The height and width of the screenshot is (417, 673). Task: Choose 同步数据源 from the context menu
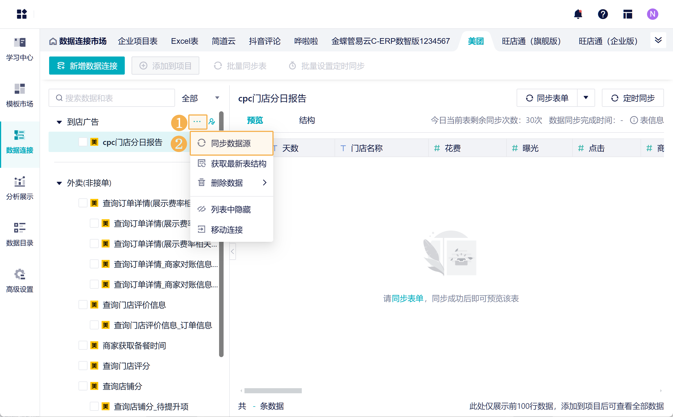pyautogui.click(x=231, y=143)
